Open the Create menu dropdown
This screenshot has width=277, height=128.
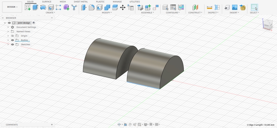[50, 13]
